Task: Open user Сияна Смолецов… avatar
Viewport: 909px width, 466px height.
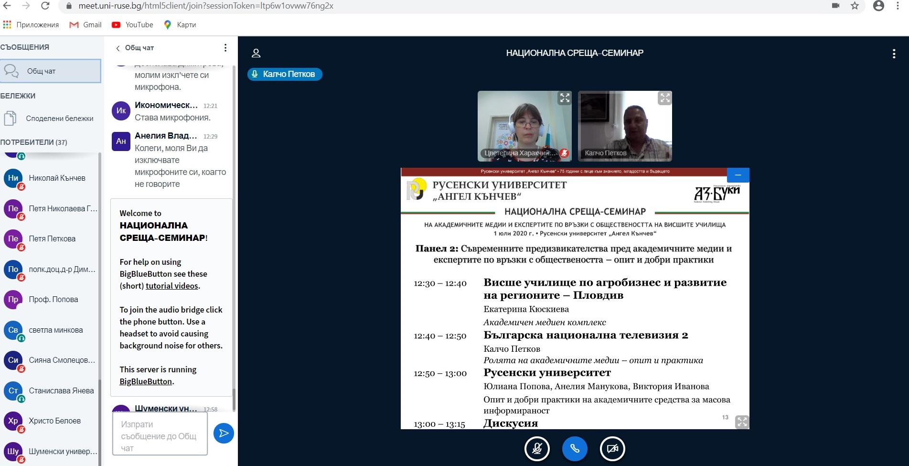Action: (13, 360)
